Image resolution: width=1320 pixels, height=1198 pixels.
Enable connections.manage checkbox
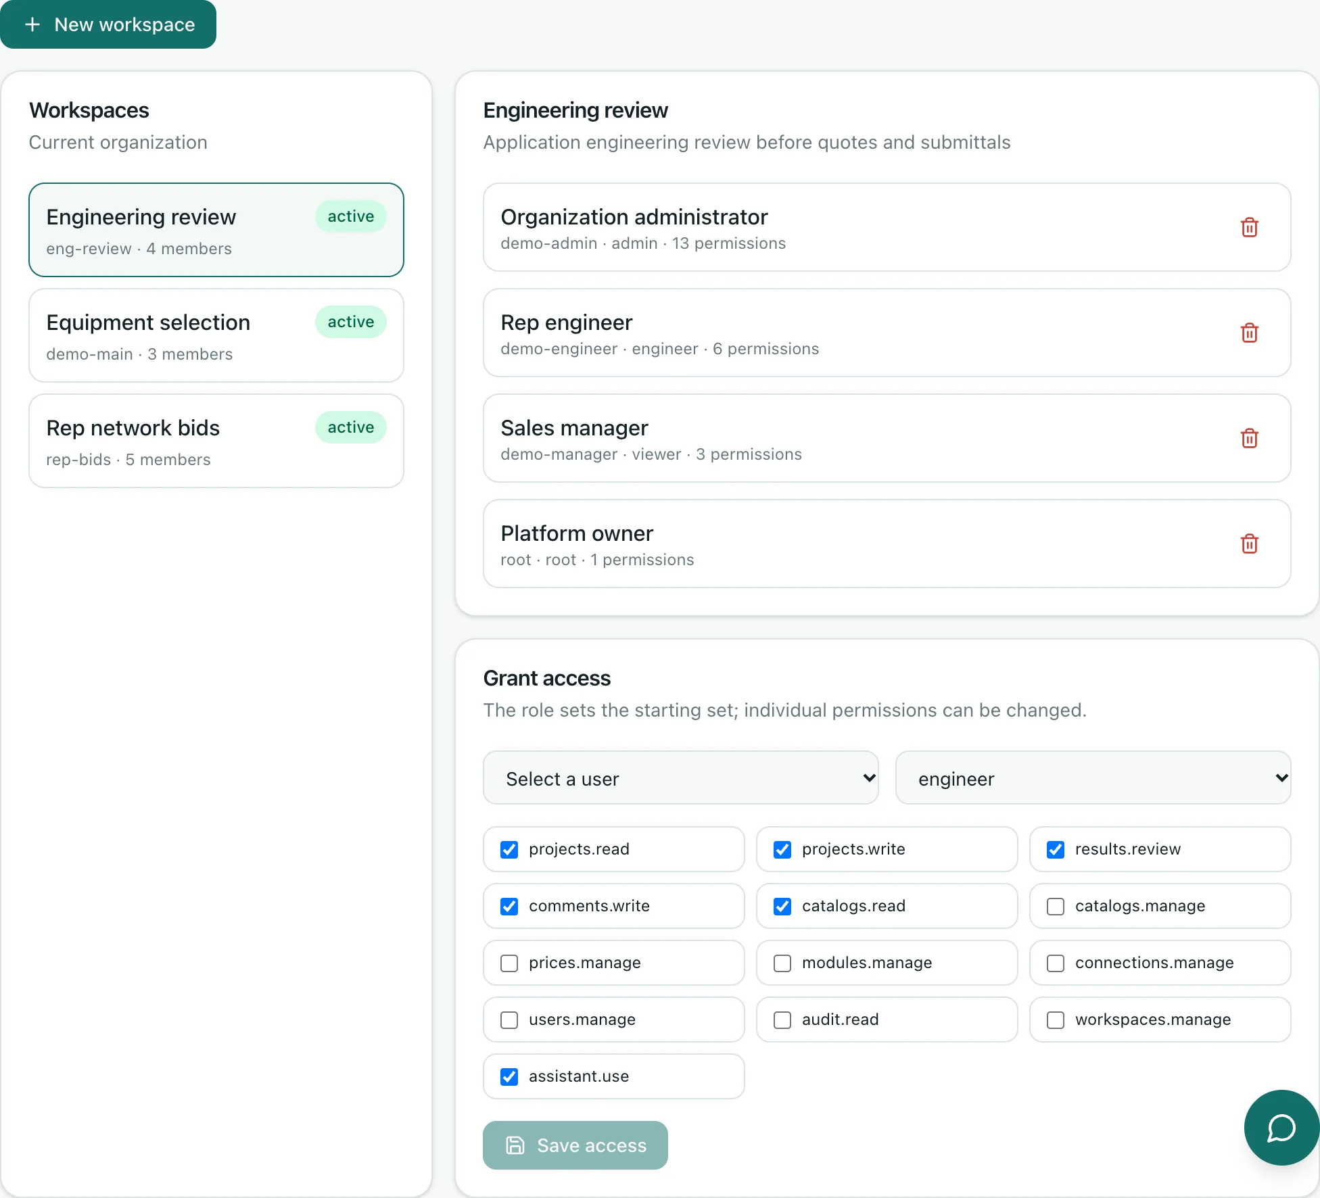pos(1056,963)
